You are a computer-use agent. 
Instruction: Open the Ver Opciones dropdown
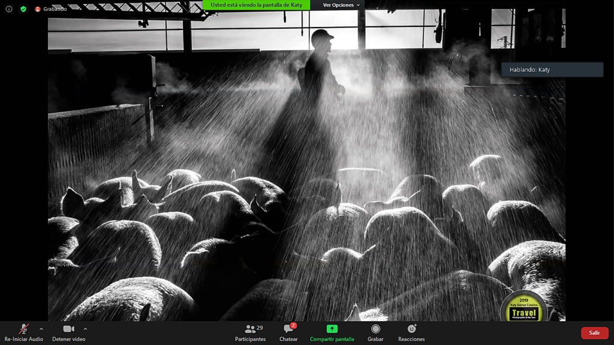[x=342, y=5]
